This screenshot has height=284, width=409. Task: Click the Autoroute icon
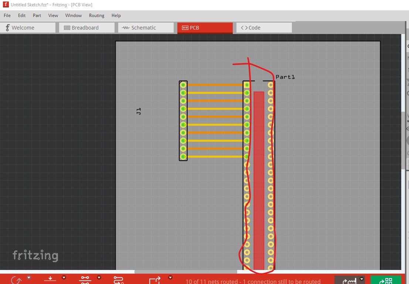tap(118, 280)
